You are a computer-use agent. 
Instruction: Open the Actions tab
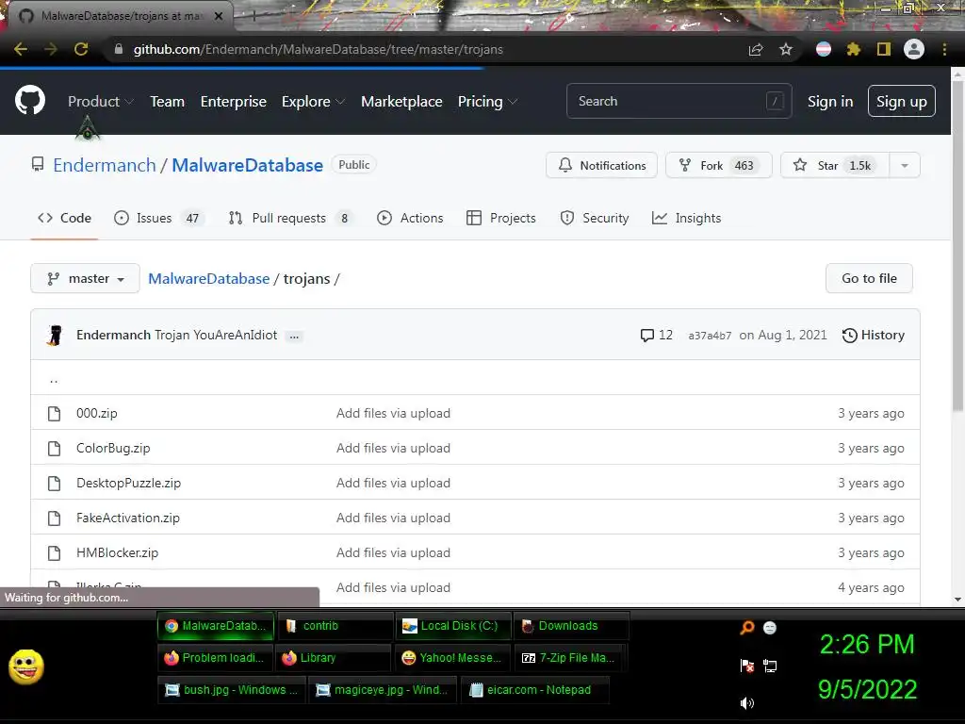410,218
